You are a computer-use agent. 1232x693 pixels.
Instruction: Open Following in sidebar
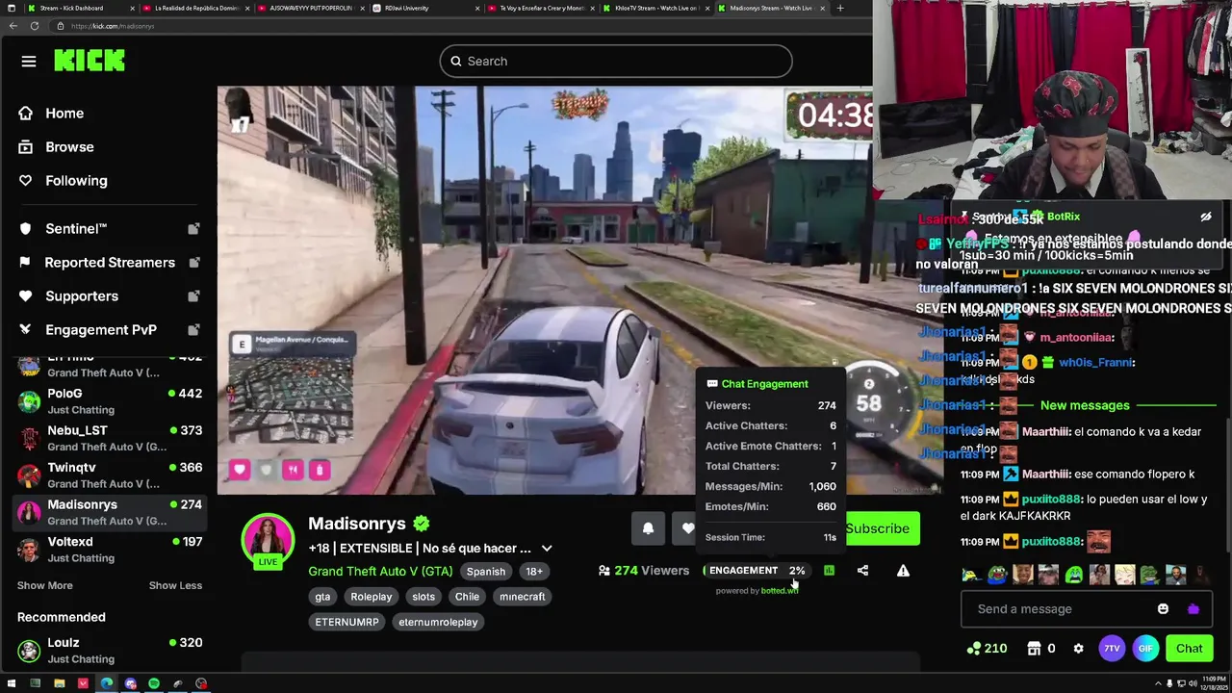click(x=76, y=180)
